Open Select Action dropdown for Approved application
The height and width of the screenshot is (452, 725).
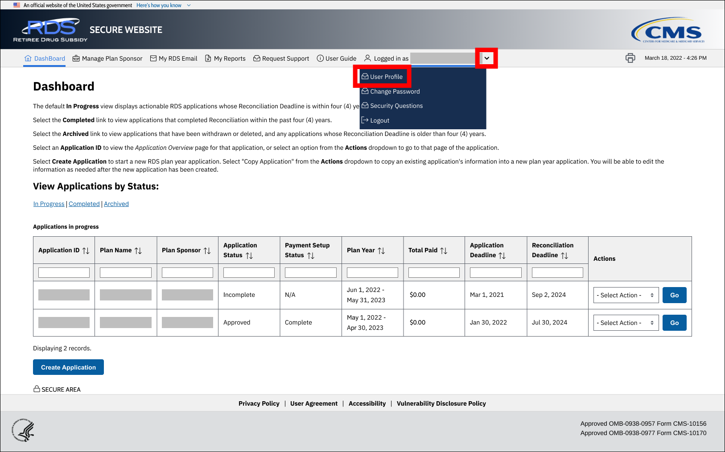click(626, 323)
